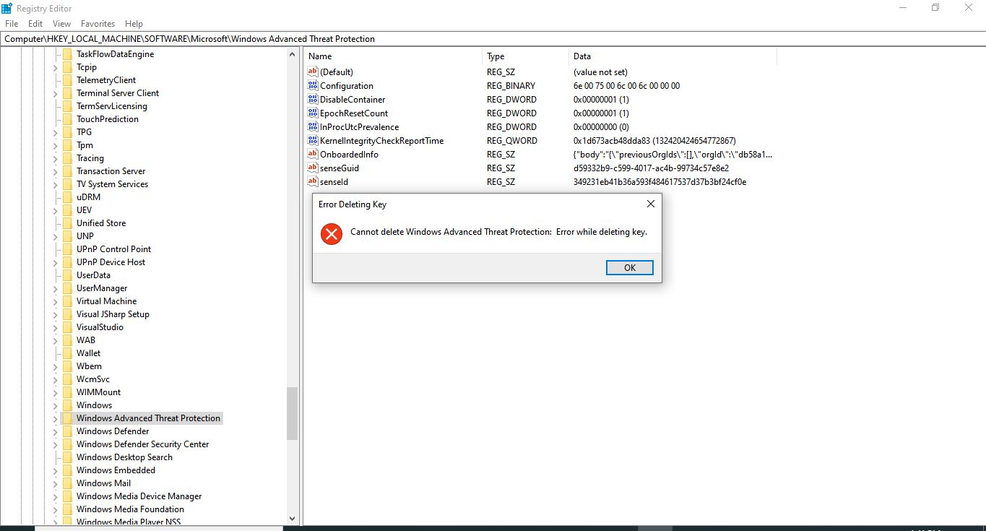Viewport: 986px width, 531px height.
Task: Open the Favorites menu
Action: coord(98,23)
